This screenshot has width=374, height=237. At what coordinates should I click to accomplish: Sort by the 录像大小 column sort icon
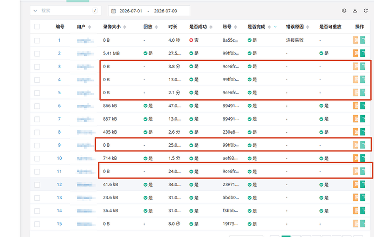pos(125,27)
